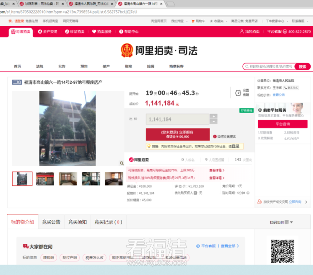The image size is (313, 275).
Task: Decrease bid with the minus stepper
Action: (214, 122)
